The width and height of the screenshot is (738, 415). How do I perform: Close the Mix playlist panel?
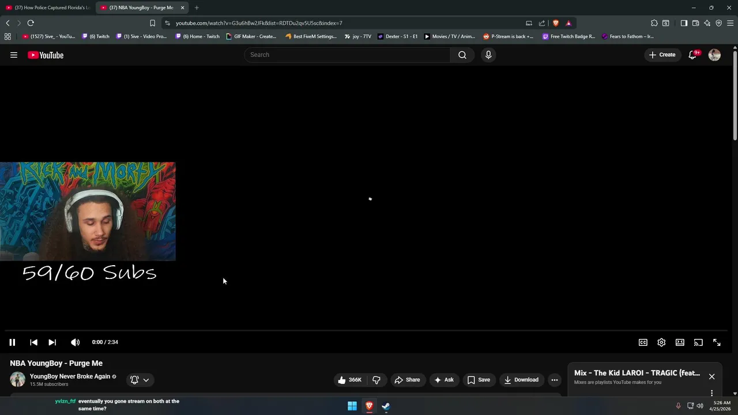click(711, 376)
